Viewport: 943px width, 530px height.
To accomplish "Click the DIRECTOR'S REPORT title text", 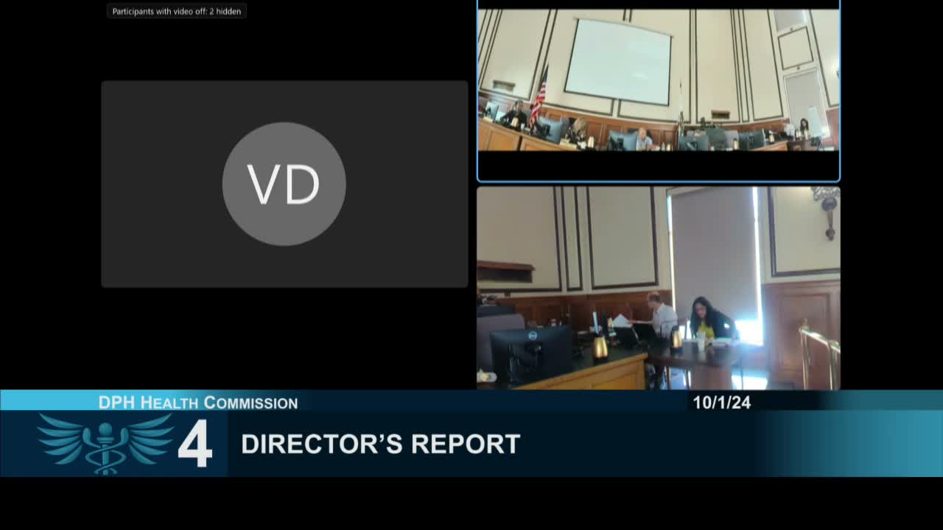I will pos(381,444).
